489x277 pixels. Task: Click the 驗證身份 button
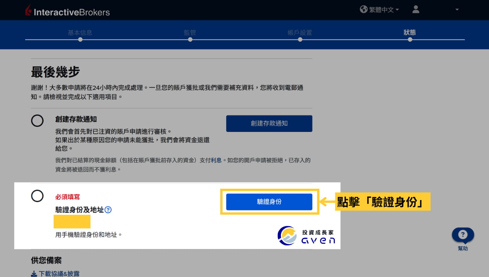point(269,202)
